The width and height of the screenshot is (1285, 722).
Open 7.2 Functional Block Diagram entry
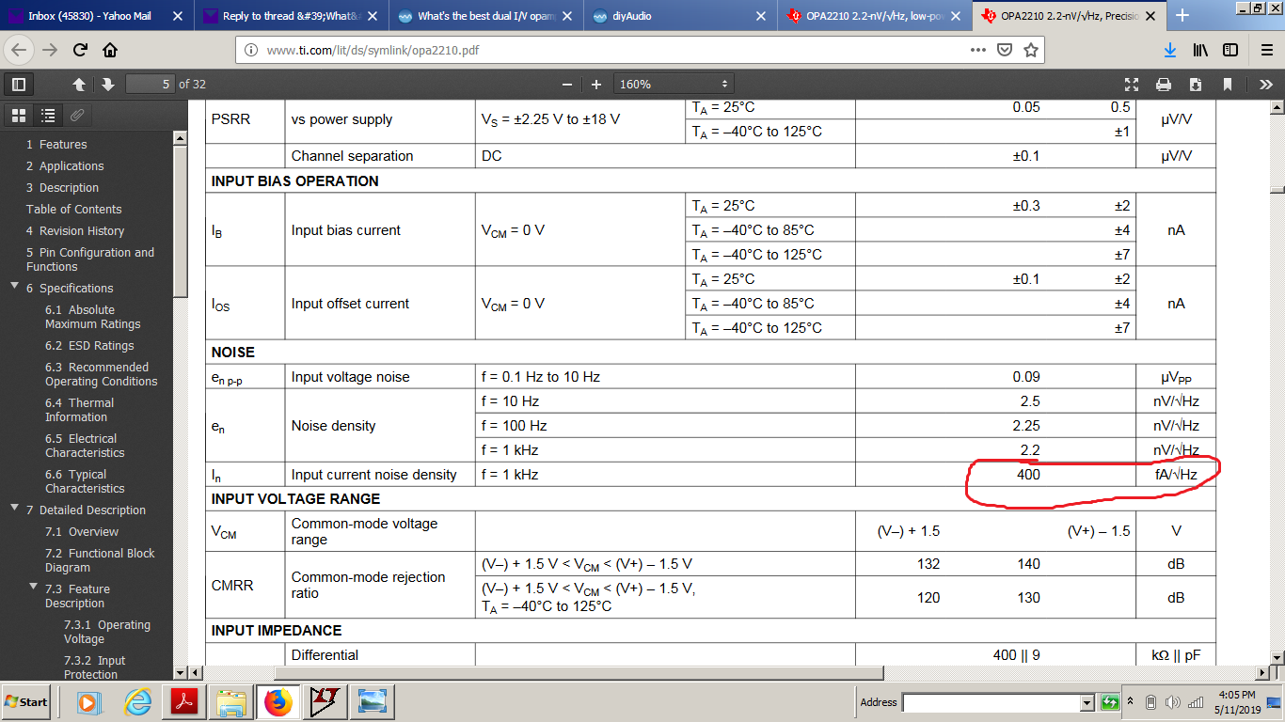click(100, 560)
